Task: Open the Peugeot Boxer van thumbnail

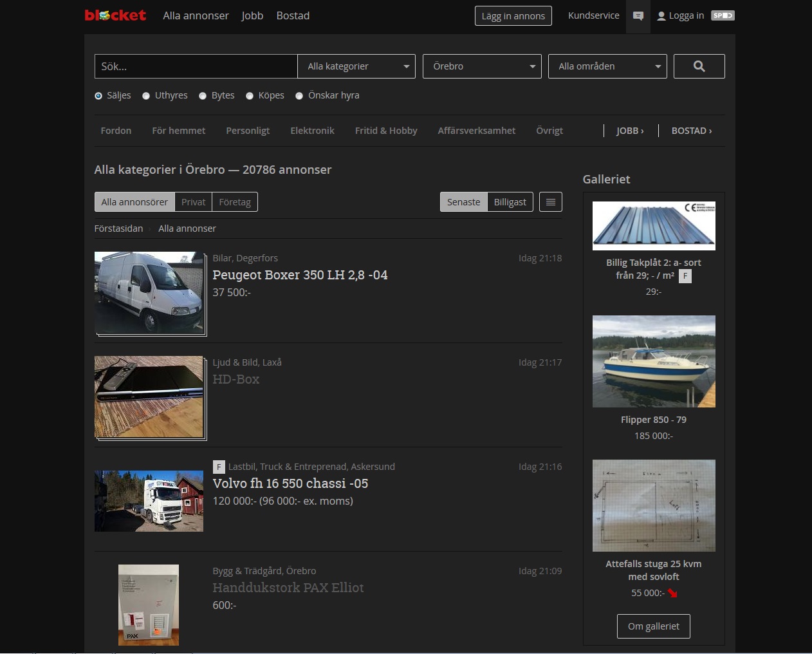Action: pos(149,293)
